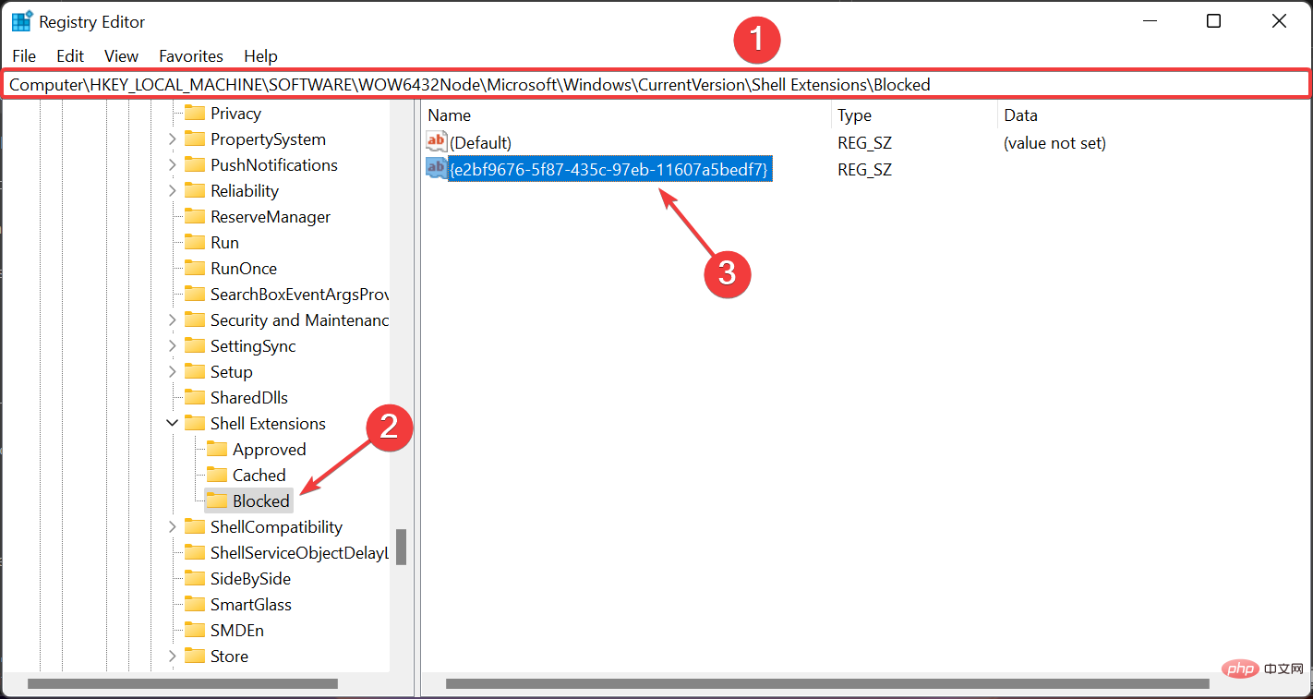Select the Privacy key label
This screenshot has width=1313, height=699.
[x=235, y=114]
